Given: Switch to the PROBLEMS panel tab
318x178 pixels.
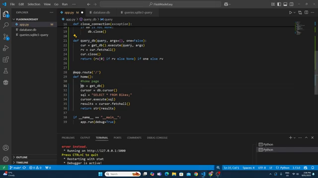Looking at the screenshot, I should coord(68,137).
